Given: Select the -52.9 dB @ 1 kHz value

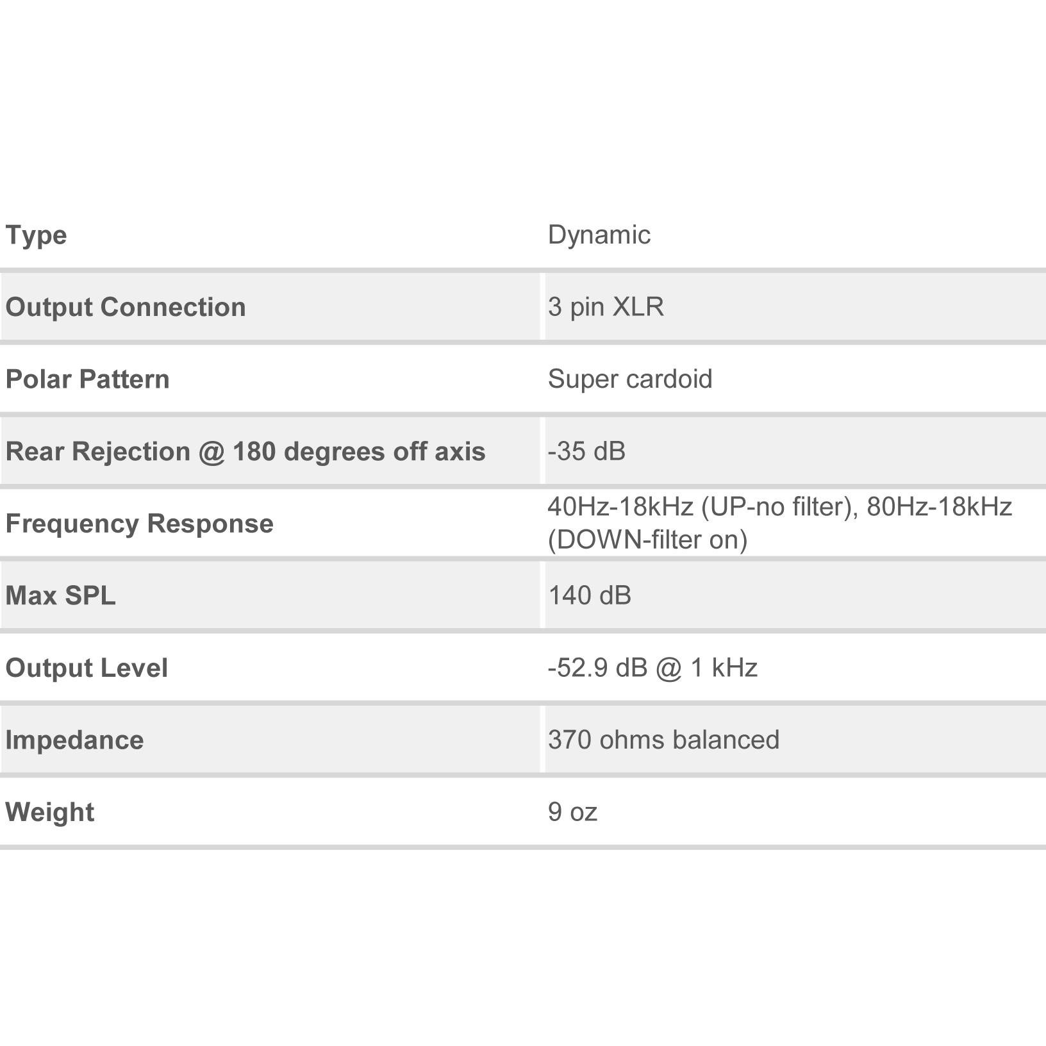Looking at the screenshot, I should pos(652,668).
